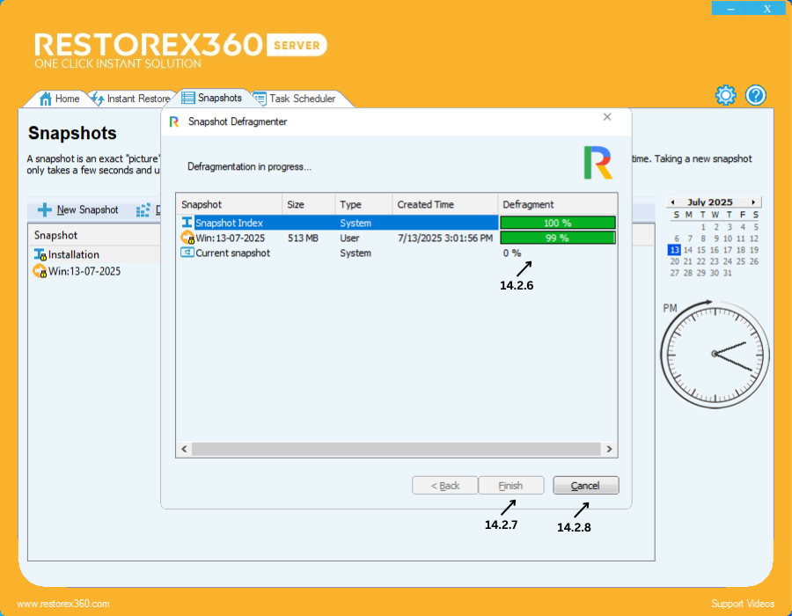Click the plus icon for New Snapshot
This screenshot has width=792, height=616.
click(45, 209)
